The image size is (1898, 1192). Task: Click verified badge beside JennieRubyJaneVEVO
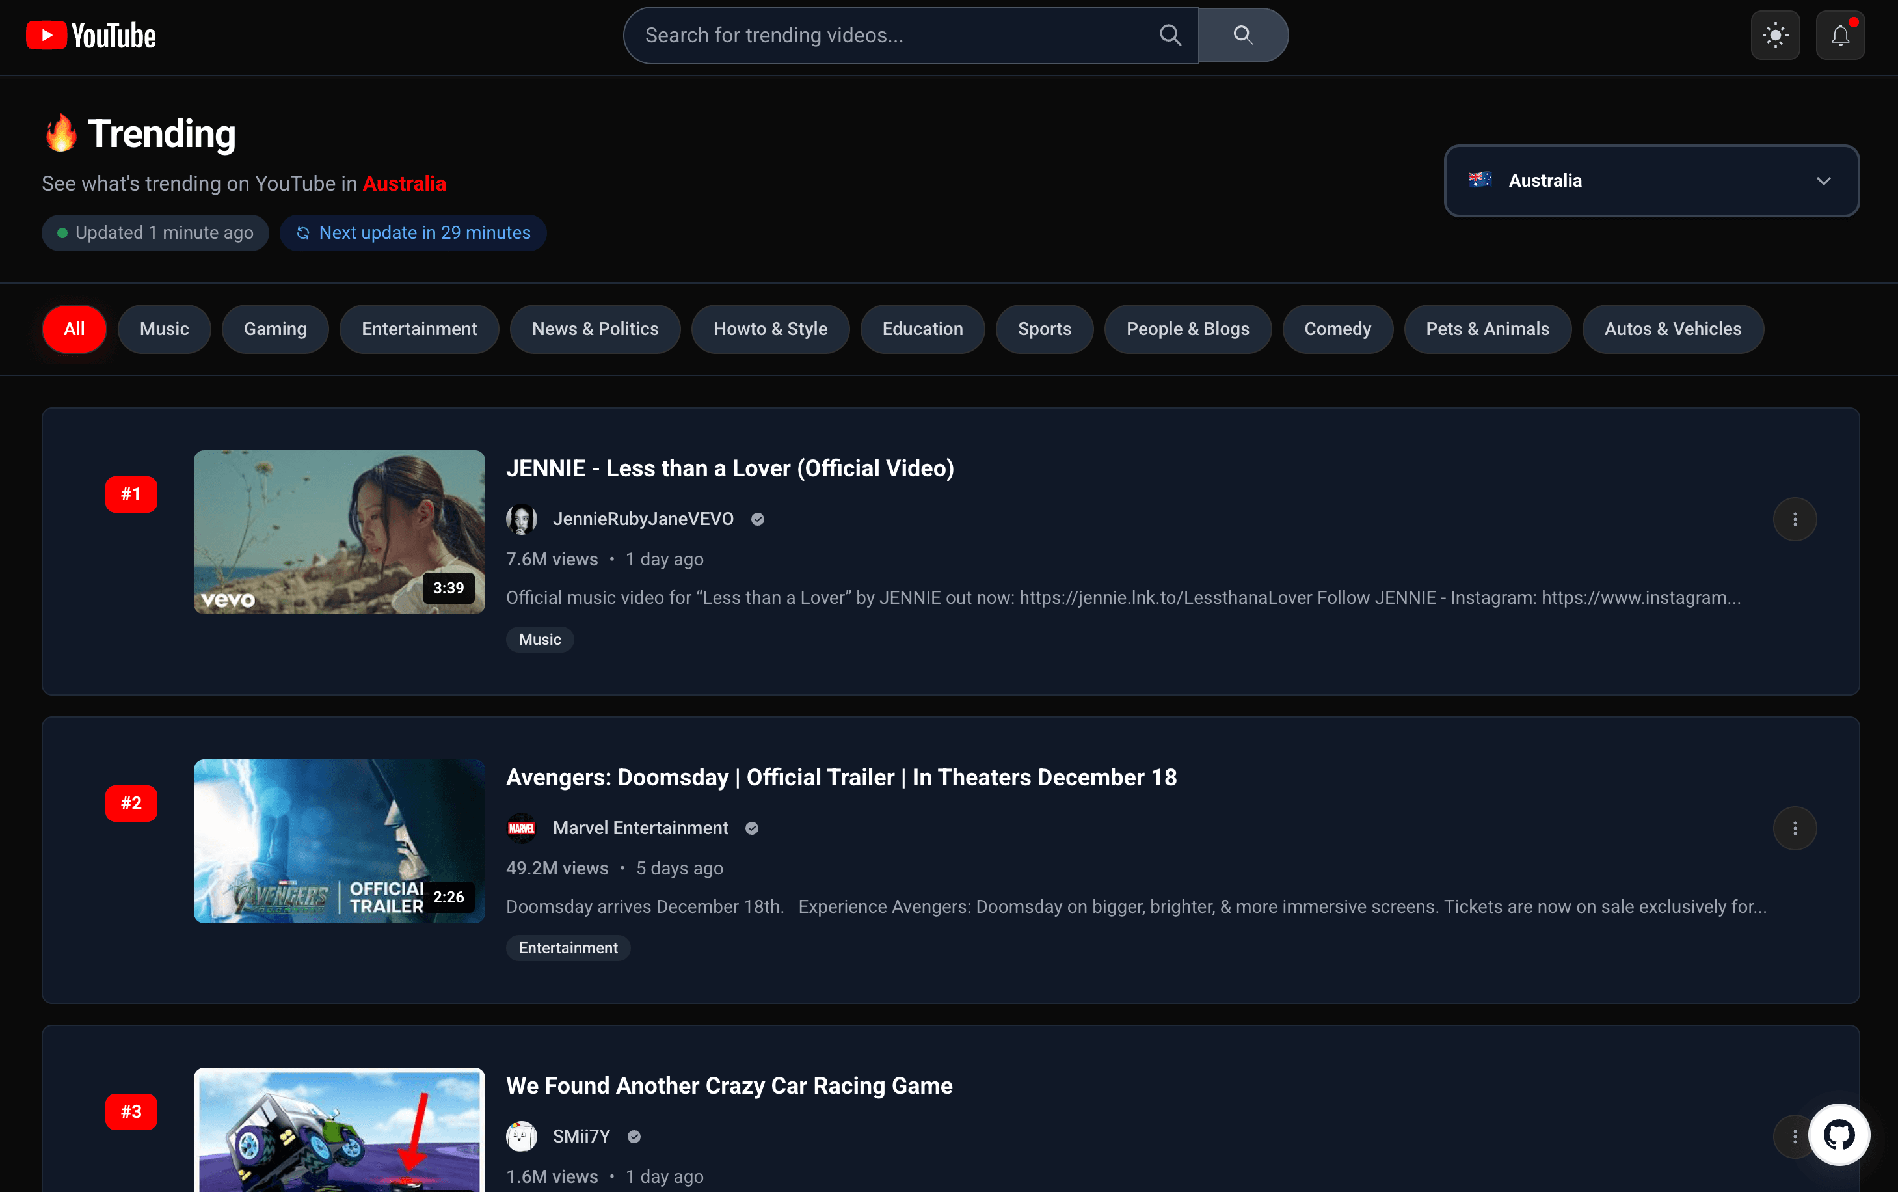[757, 519]
